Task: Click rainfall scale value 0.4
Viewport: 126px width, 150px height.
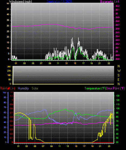Action: click(x=11, y=125)
